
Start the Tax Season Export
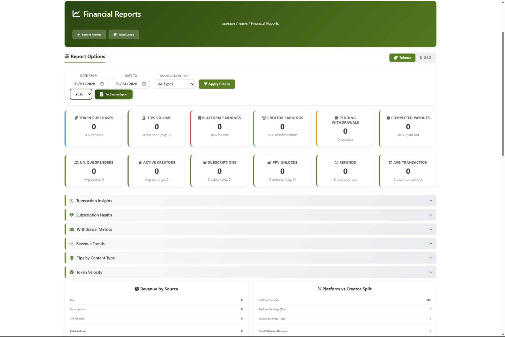(x=113, y=94)
